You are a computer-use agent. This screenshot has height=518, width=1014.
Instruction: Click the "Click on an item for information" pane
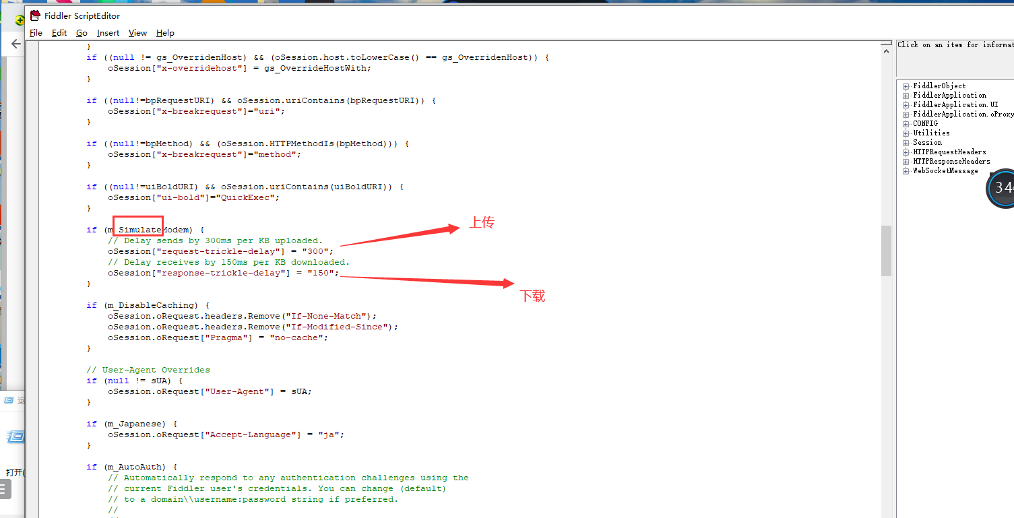(955, 59)
